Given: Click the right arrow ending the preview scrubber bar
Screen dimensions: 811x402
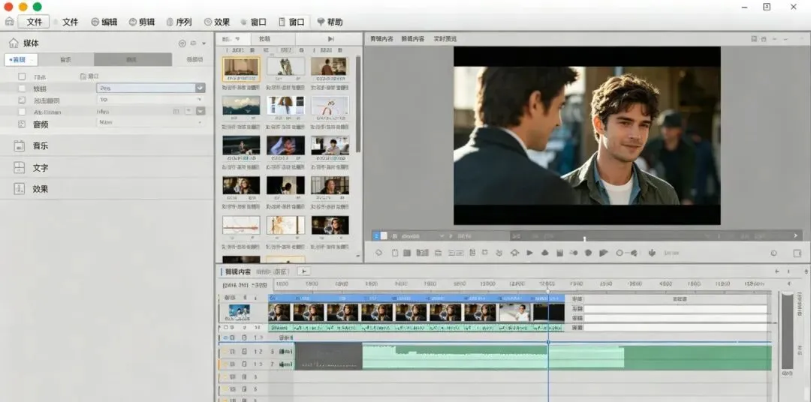Looking at the screenshot, I should pyautogui.click(x=795, y=235).
